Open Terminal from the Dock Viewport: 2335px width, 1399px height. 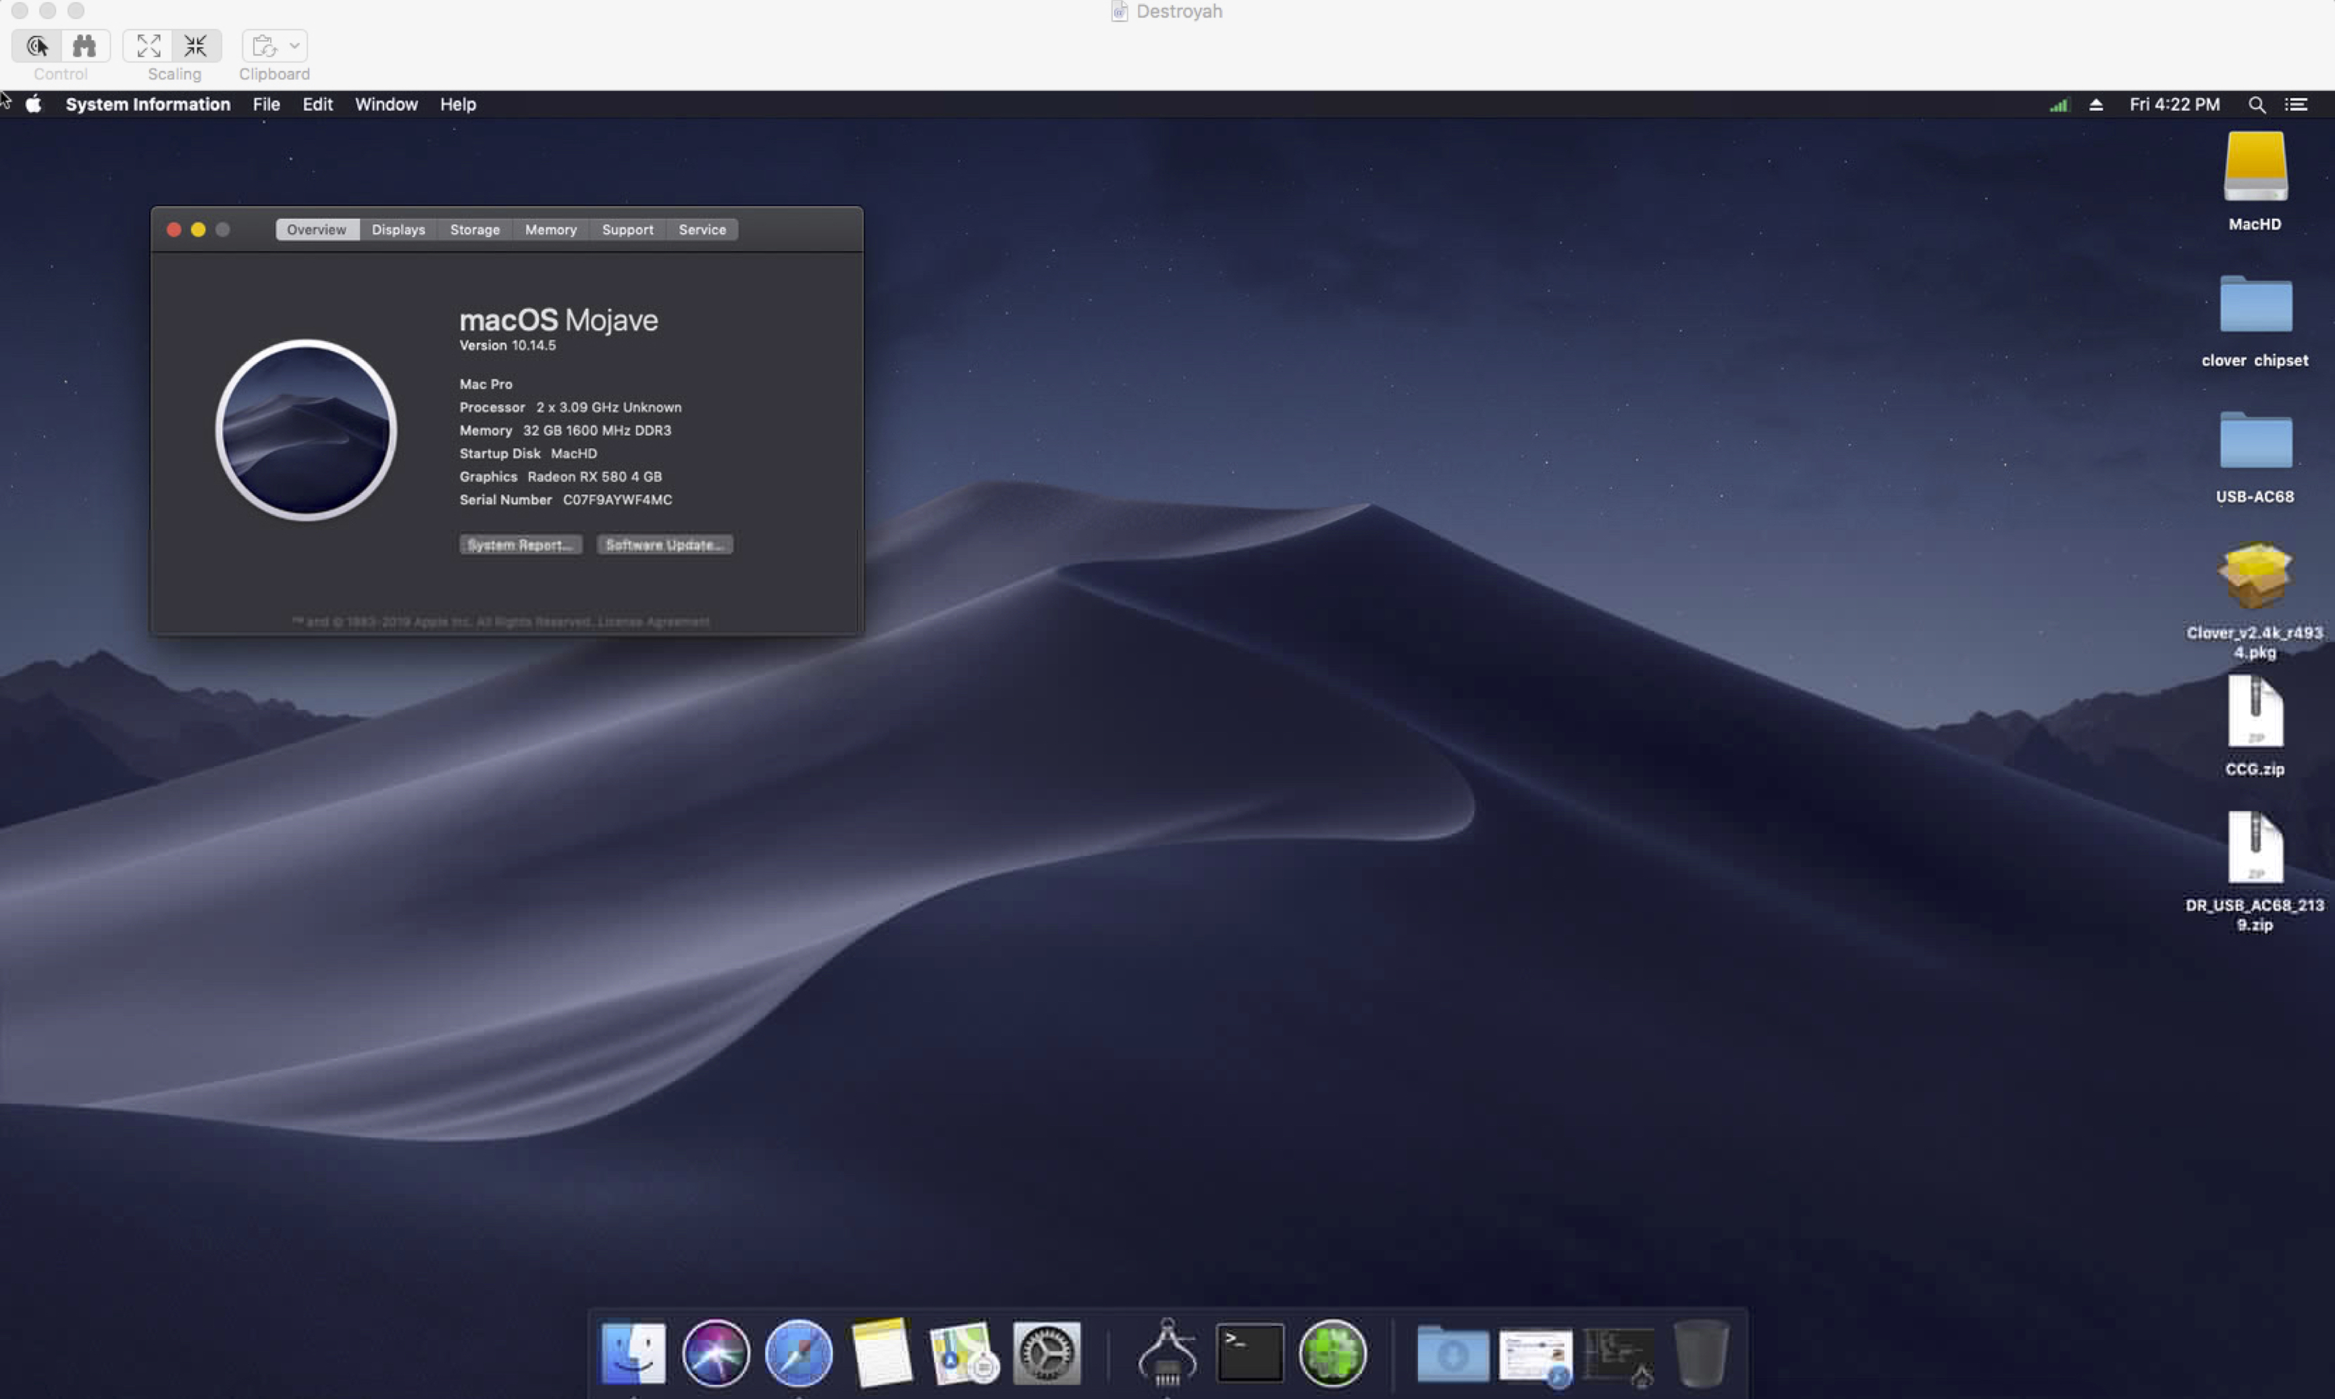(1250, 1353)
